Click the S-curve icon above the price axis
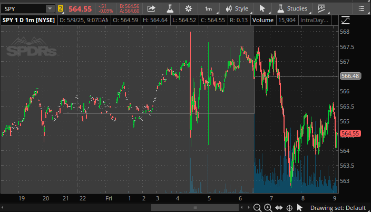 coord(346,21)
